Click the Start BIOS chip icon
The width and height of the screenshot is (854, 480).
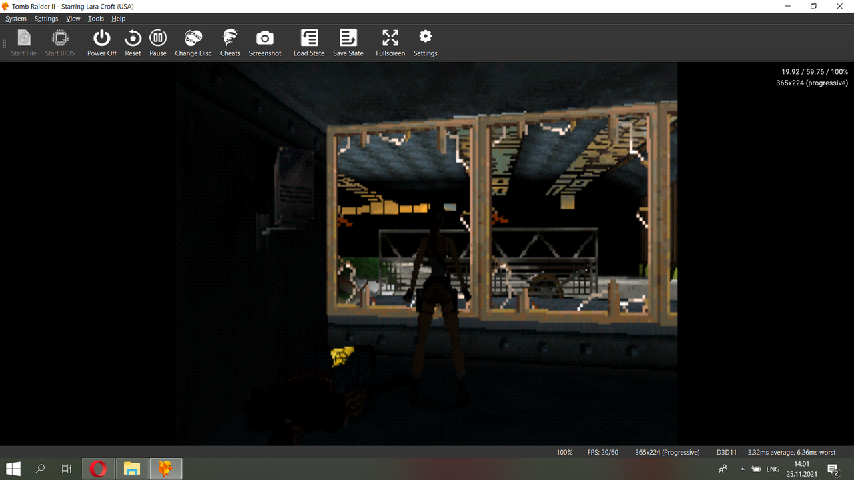pyautogui.click(x=60, y=43)
